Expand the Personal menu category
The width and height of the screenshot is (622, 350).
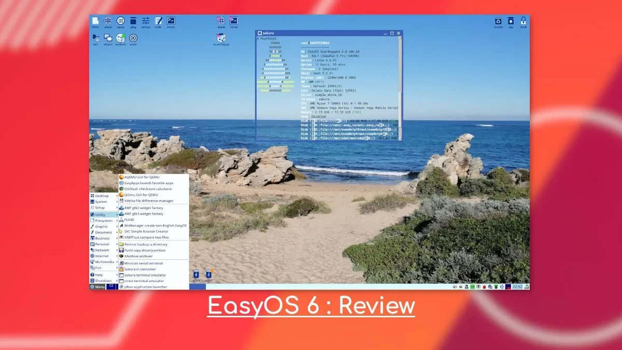(x=104, y=244)
